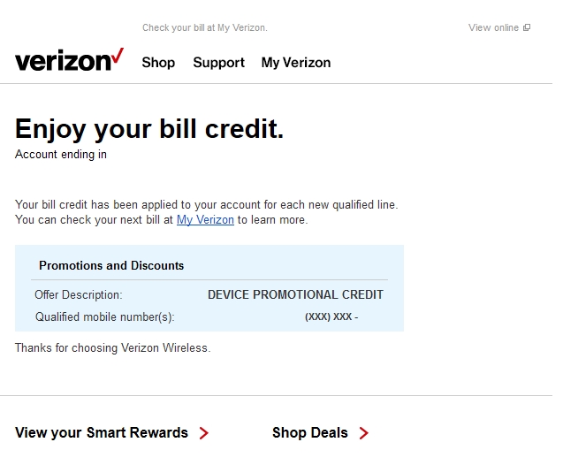Click the 'Check your bill at My Verizon' preheader
563x465 pixels.
(x=205, y=27)
